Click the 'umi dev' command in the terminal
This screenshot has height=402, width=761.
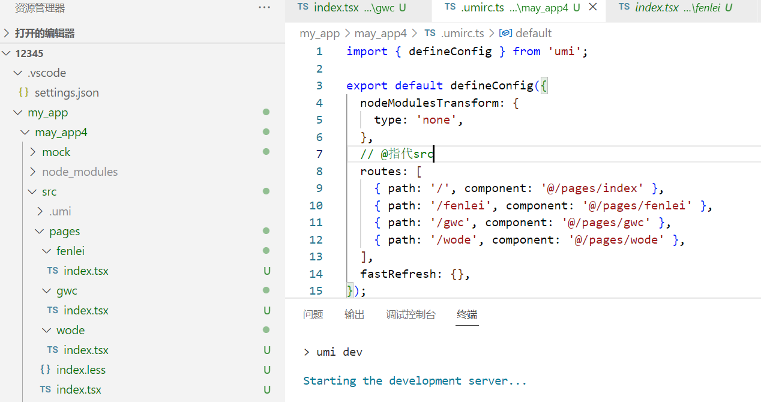[340, 352]
